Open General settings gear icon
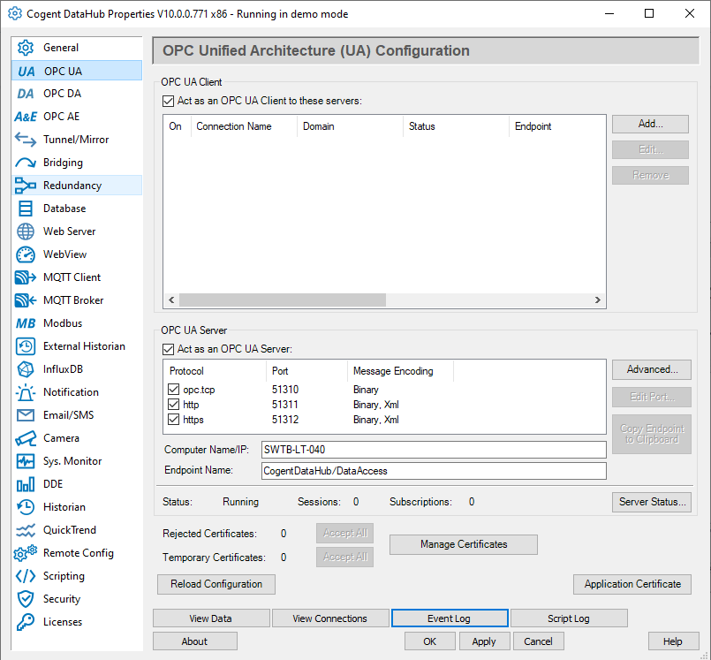This screenshot has height=660, width=711. tap(26, 48)
